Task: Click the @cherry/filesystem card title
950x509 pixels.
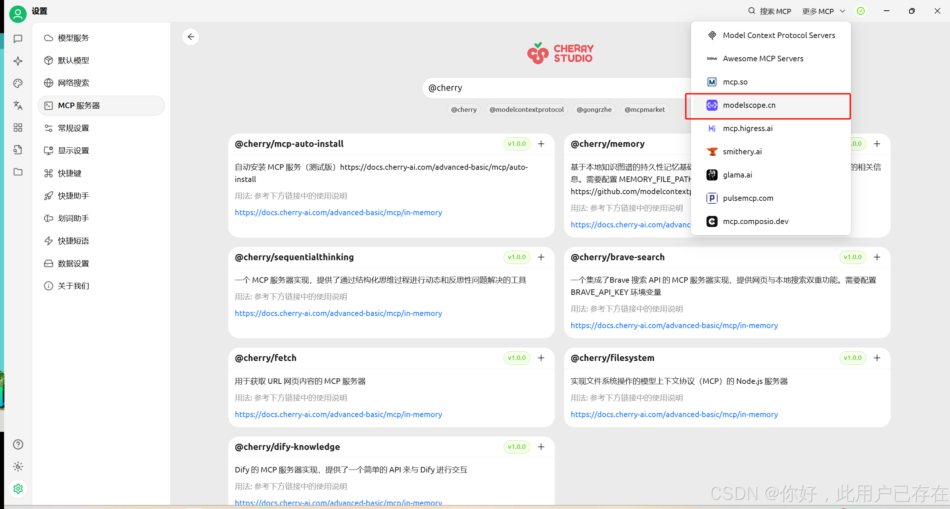Action: 612,358
